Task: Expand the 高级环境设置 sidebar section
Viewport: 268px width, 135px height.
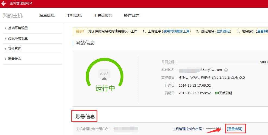Action: pos(18,38)
